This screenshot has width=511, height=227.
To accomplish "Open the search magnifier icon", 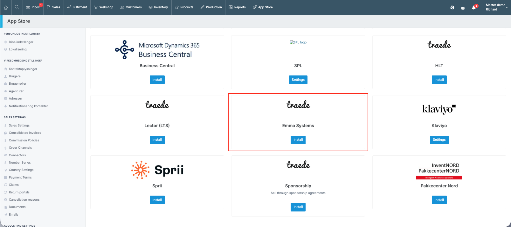I will tap(17, 7).
